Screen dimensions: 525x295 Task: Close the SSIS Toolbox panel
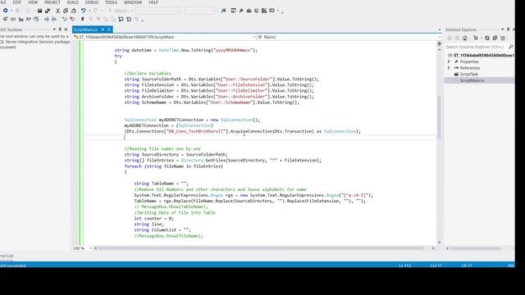tap(66, 29)
